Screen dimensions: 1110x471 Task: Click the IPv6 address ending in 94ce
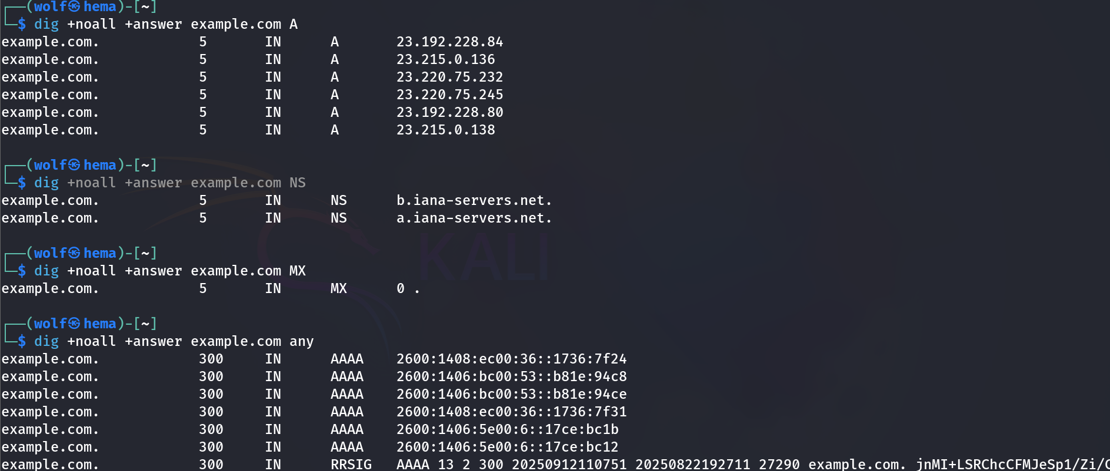click(511, 395)
